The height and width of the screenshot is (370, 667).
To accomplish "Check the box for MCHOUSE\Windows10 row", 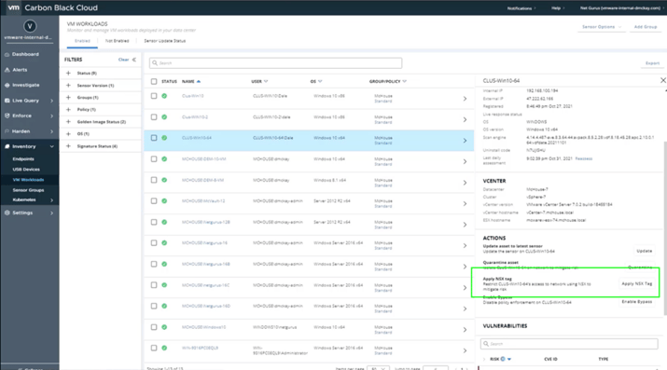I will pos(154,327).
